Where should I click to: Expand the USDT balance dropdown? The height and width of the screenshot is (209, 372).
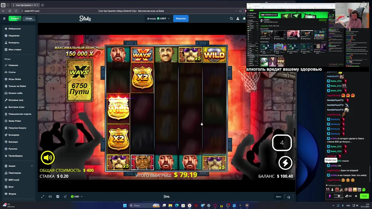[163, 19]
